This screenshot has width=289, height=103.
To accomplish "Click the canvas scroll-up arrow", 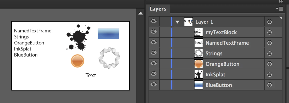I will [x=141, y=13].
